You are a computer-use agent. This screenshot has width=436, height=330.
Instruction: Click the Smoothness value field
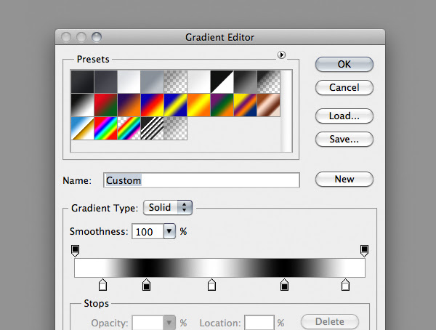[148, 231]
